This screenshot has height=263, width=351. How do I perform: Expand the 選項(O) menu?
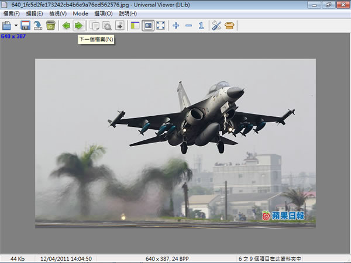click(x=103, y=13)
